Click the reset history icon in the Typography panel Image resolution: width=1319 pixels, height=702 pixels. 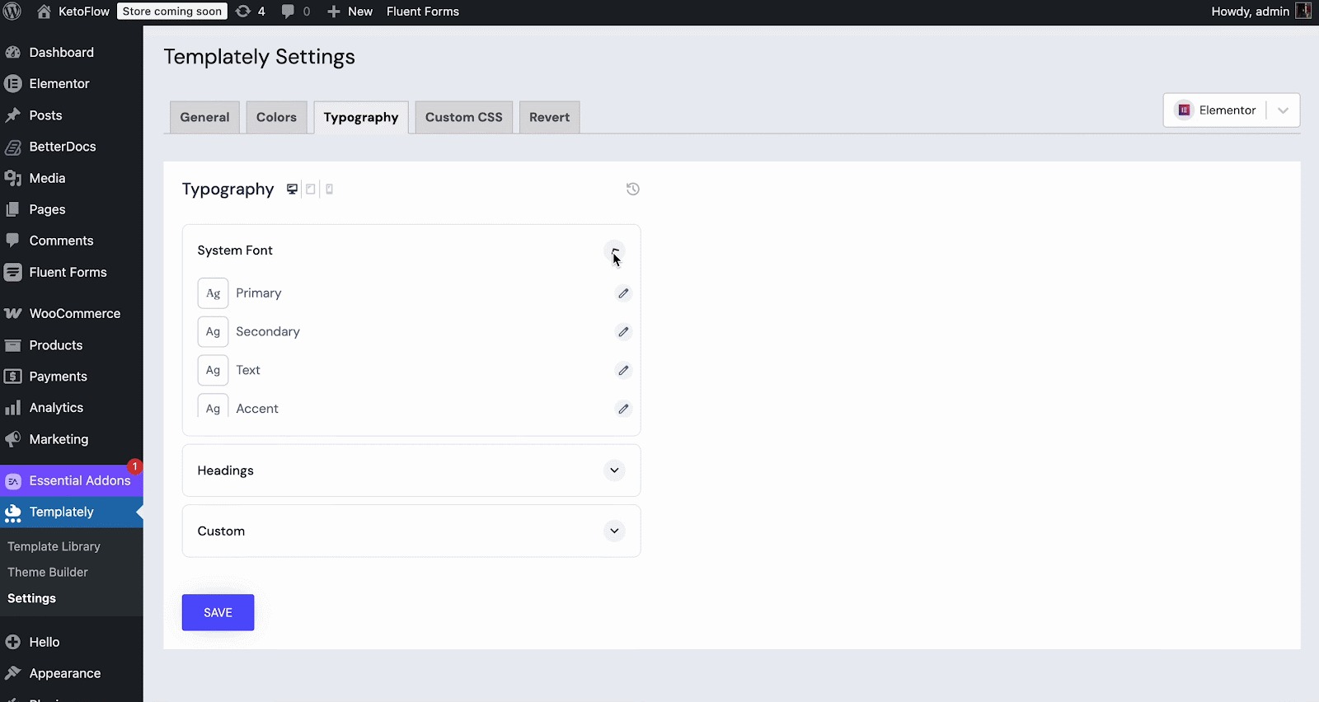click(x=632, y=189)
